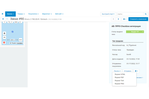Image resolution: width=149 pixels, height=99 pixels.
Task: Expand the dropdown beside the back arrow
Action: point(7,19)
